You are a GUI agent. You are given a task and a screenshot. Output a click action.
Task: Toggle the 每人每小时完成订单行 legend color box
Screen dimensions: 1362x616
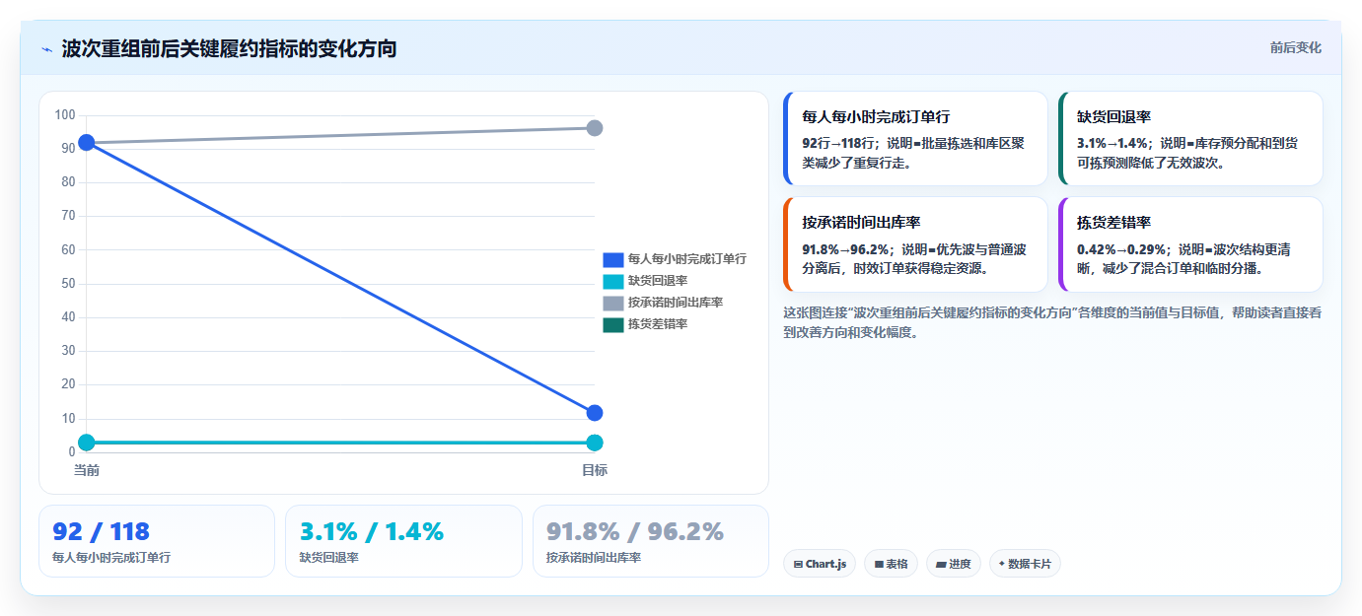click(x=613, y=259)
